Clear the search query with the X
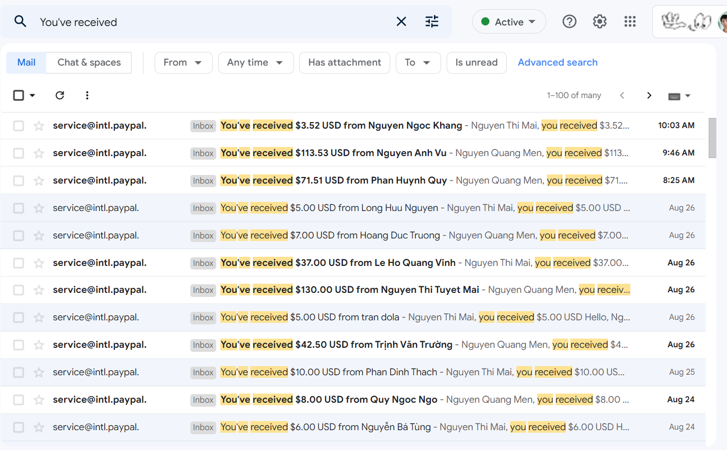The image size is (727, 450). pos(401,21)
